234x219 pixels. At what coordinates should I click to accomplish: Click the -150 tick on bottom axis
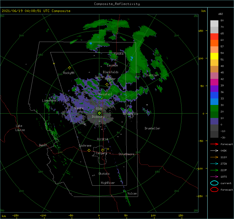[x=15, y=215]
